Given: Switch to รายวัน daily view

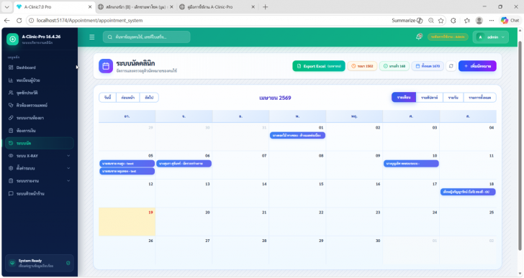Looking at the screenshot, I should coord(453,98).
